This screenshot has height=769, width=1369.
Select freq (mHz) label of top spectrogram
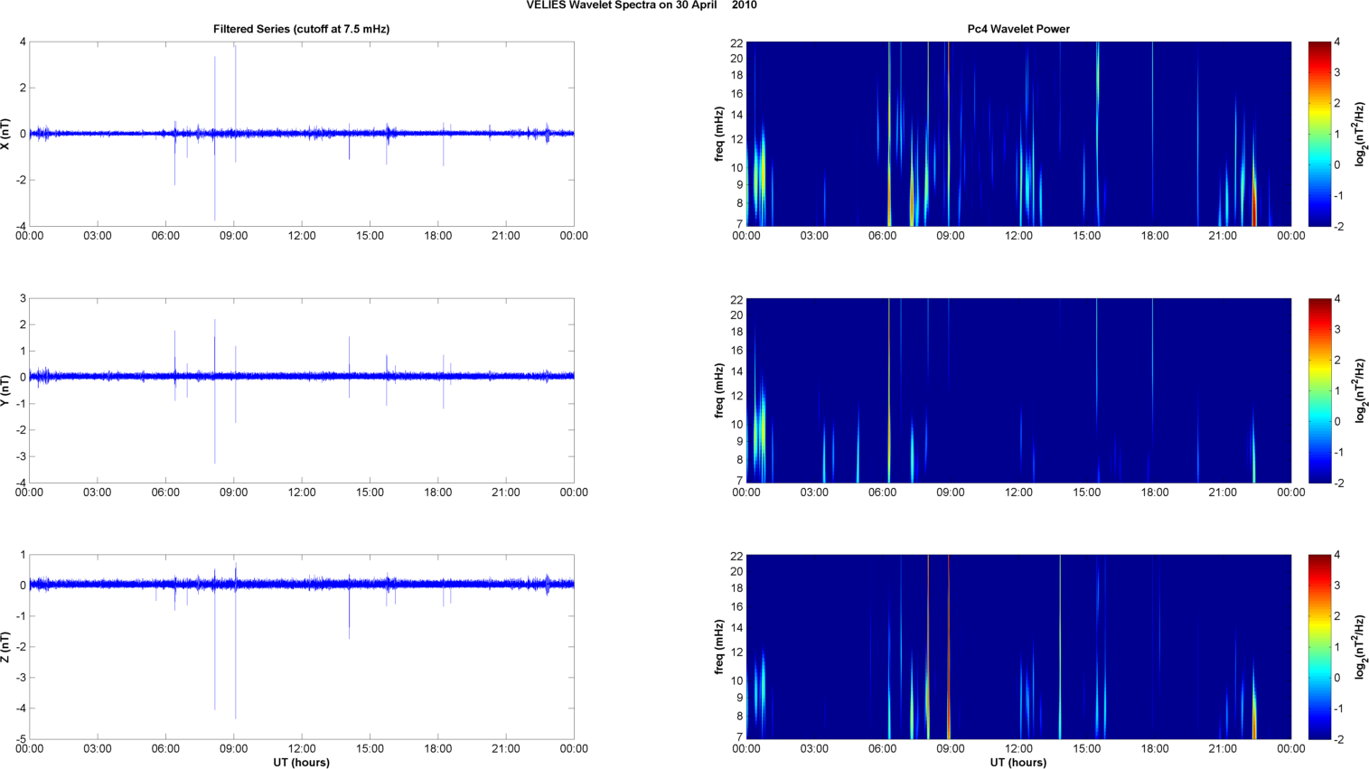[720, 134]
